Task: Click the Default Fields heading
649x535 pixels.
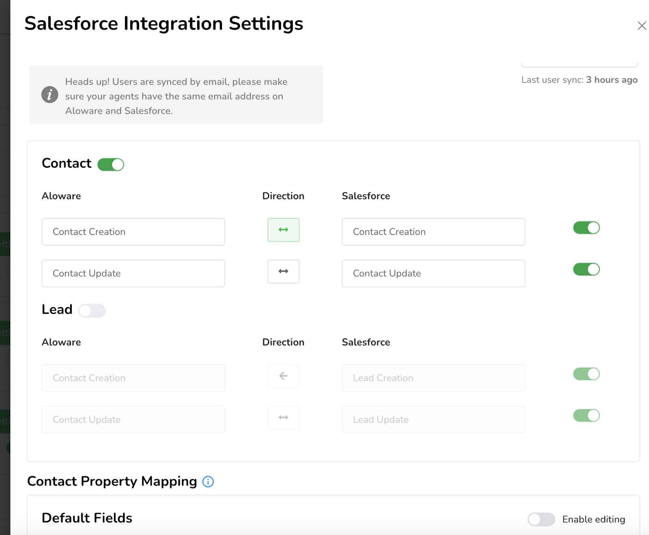Action: point(87,518)
